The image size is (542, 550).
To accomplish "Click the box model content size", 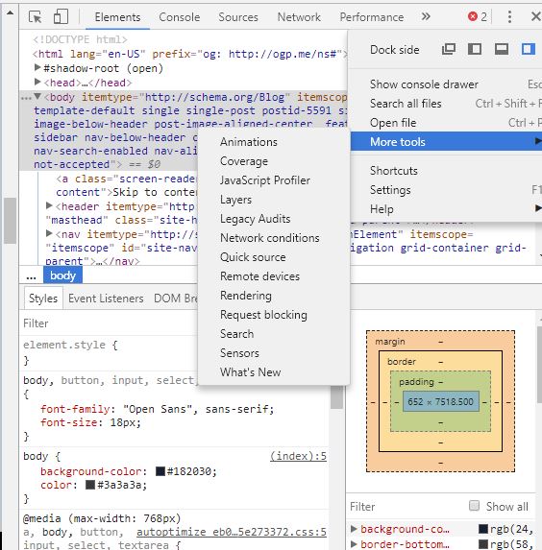I will coord(440,401).
